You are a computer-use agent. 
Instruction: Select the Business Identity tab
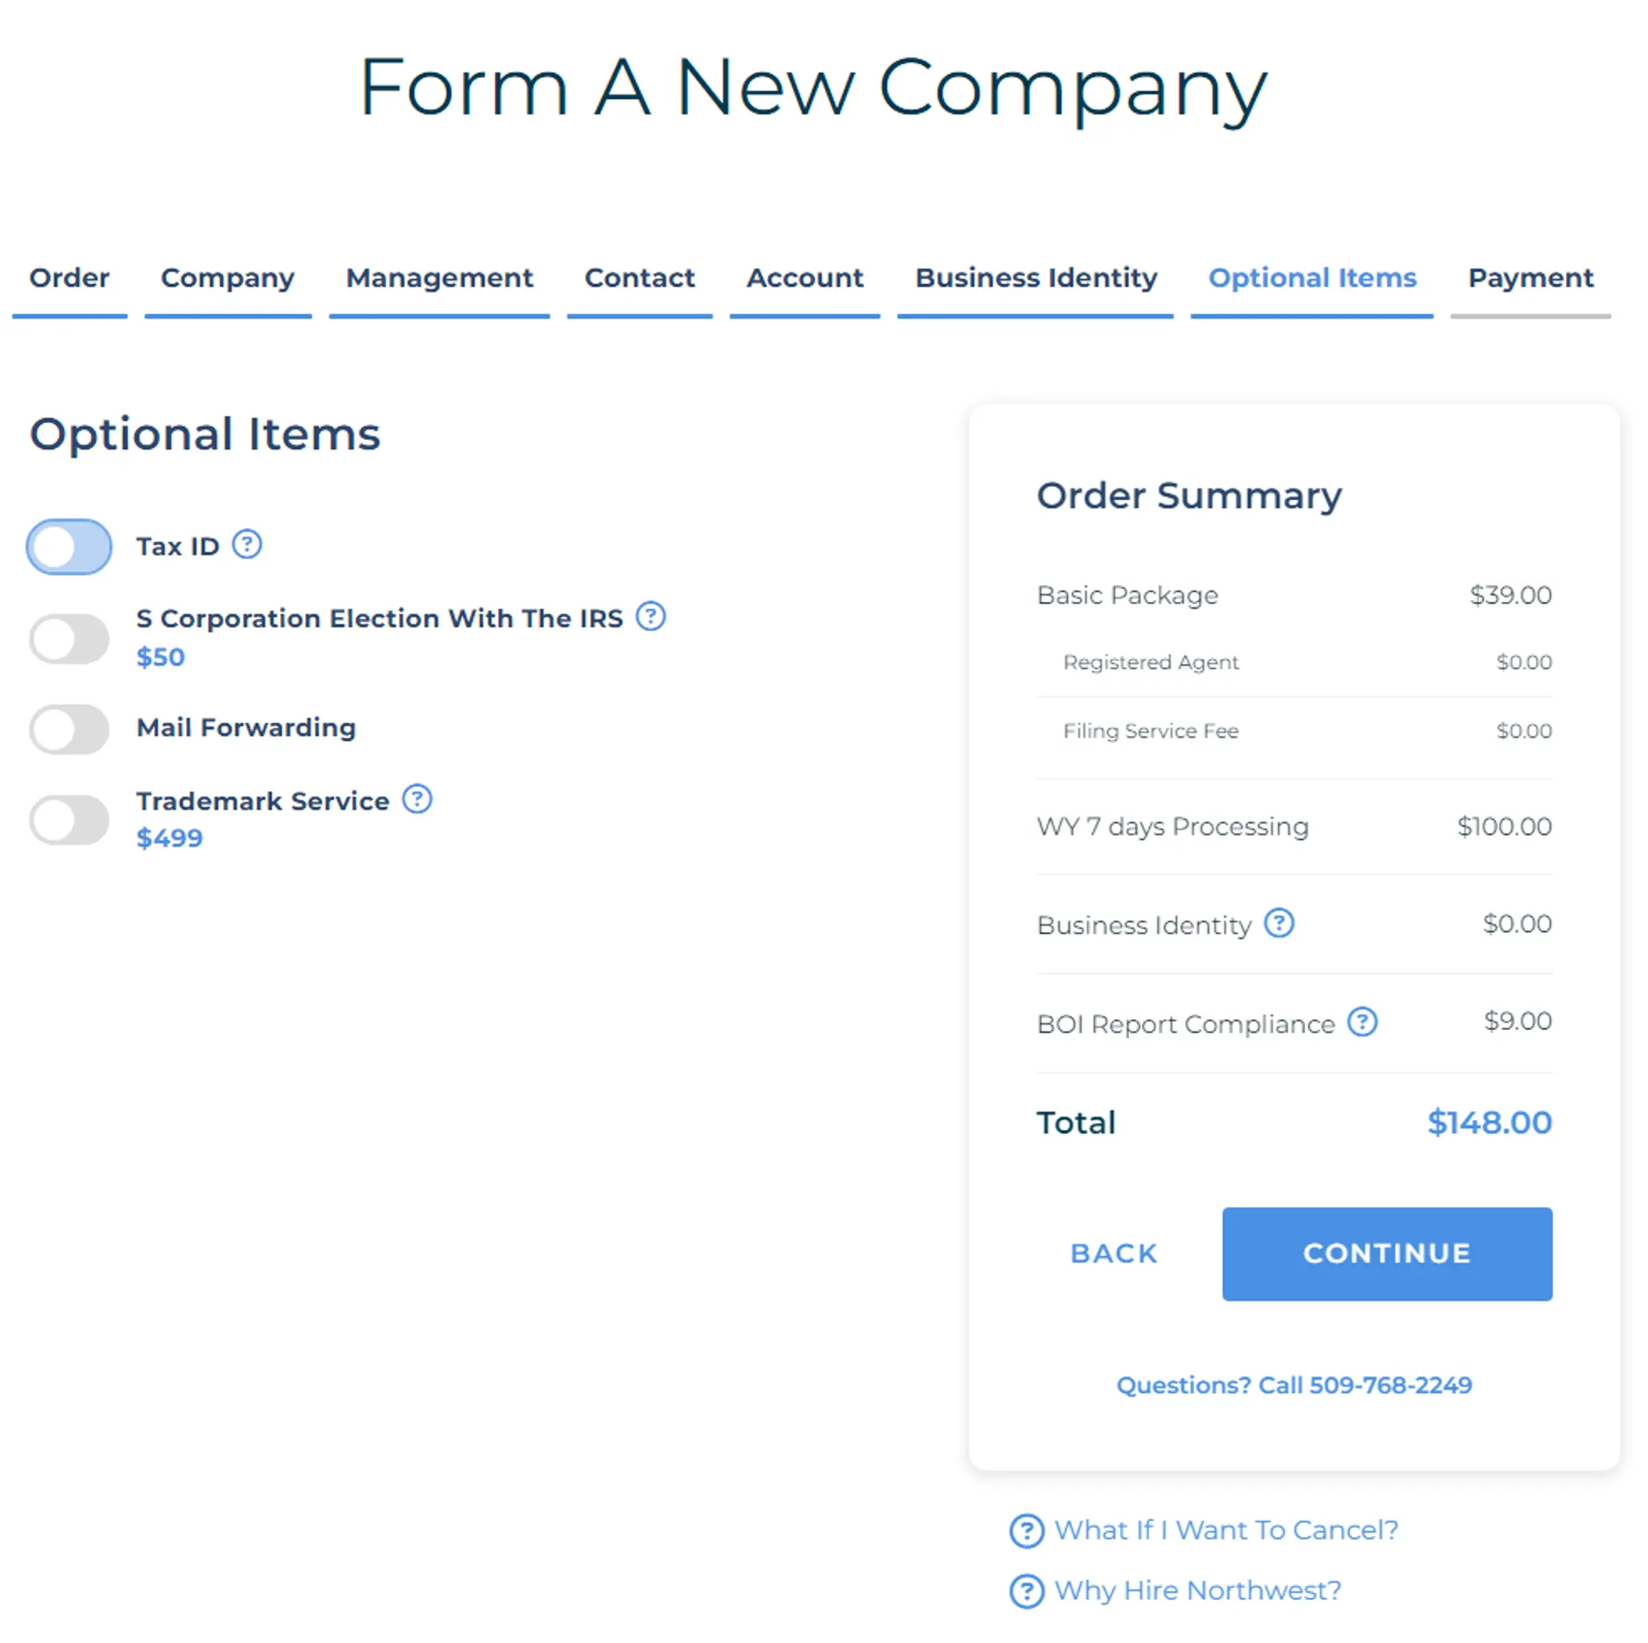click(x=1036, y=278)
